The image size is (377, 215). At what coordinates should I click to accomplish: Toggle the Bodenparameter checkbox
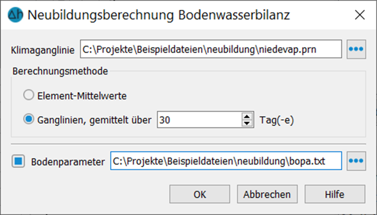[x=18, y=161]
